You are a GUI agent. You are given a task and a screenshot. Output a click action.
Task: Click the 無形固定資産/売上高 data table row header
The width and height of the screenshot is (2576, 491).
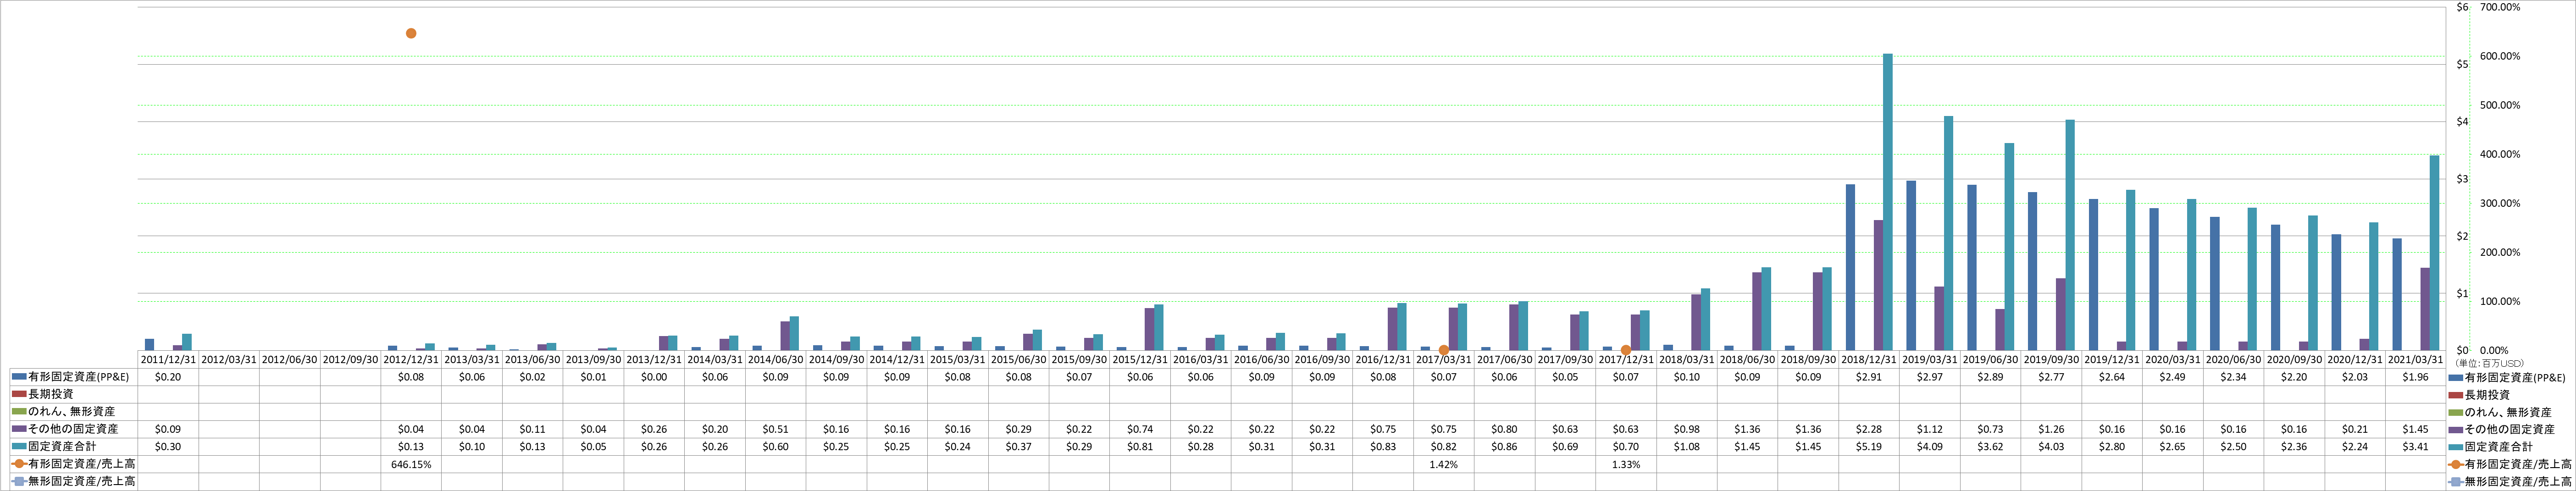(74, 481)
